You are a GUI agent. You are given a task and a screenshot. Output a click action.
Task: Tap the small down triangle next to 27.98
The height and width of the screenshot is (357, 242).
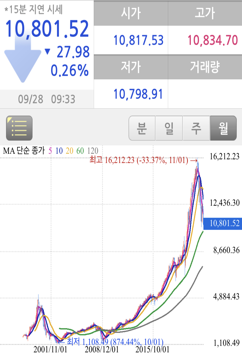point(47,51)
